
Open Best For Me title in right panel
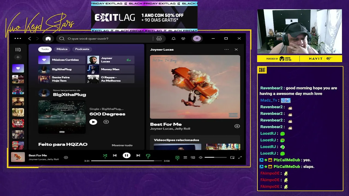[166, 124]
